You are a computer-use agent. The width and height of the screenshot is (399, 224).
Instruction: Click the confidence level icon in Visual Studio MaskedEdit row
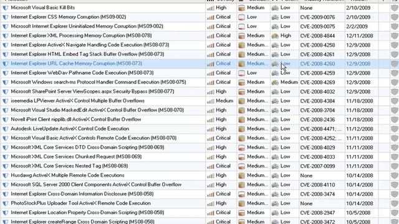(241, 110)
